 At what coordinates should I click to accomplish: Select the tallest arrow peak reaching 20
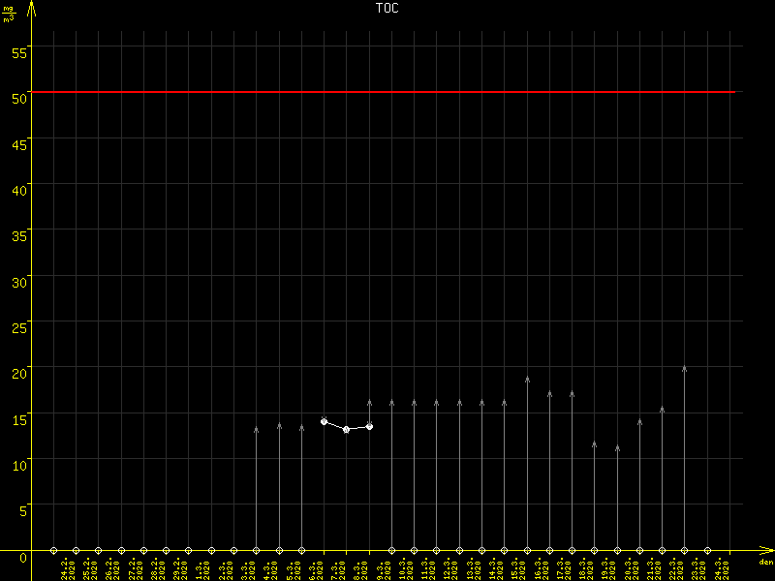coord(684,368)
